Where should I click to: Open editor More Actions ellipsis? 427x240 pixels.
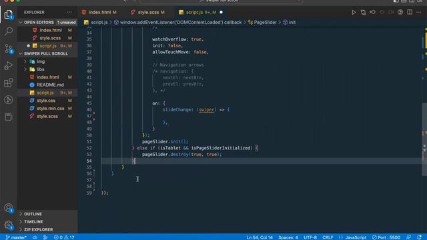click(419, 12)
